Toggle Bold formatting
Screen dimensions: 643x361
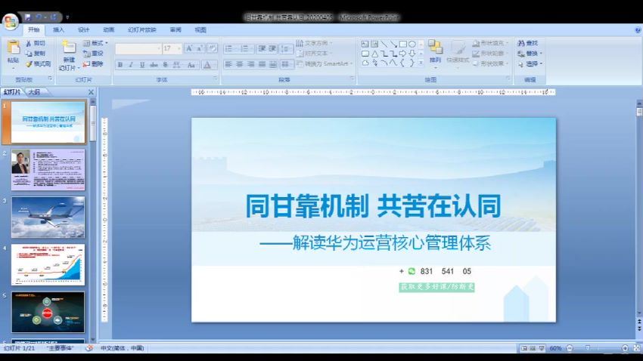(x=120, y=65)
